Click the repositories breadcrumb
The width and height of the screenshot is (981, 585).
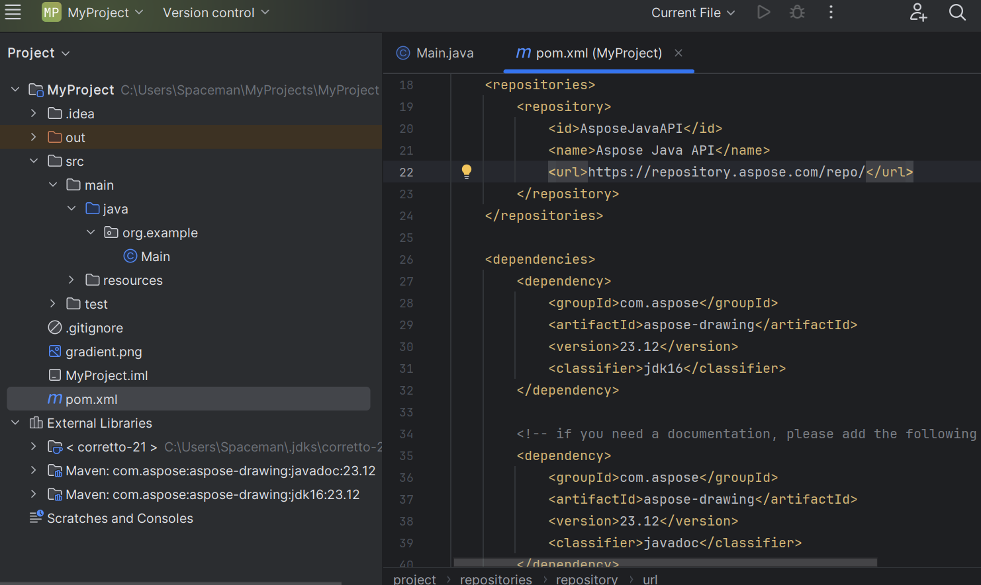(x=496, y=578)
